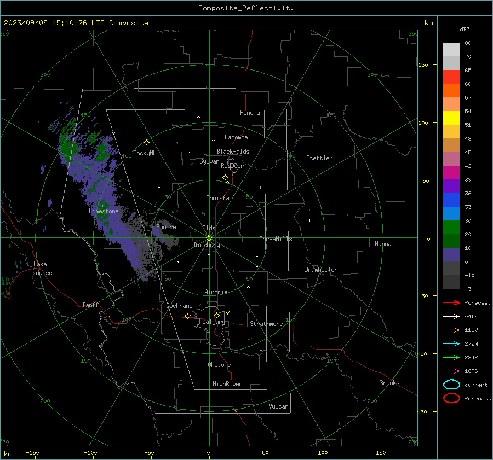Screen dimensions: 493x460
Task: Click the yellow diamond marker above Calgary
Action: tap(216, 315)
